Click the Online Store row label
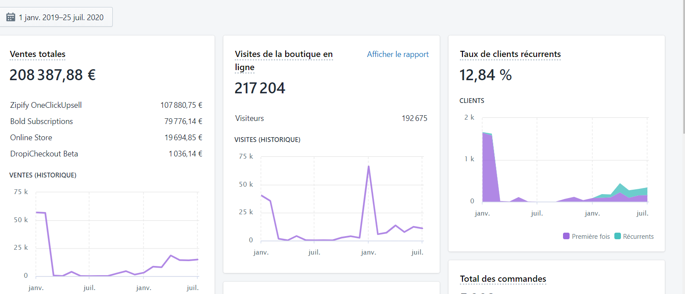 pos(31,138)
